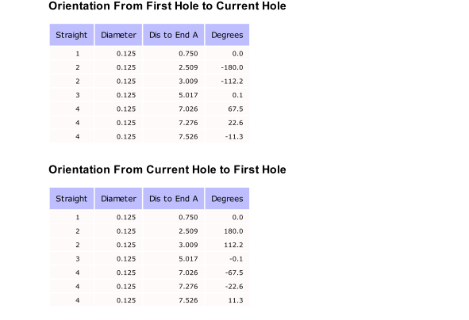Select the Diameter header in first table
Image resolution: width=469 pixels, height=320 pixels.
click(118, 35)
